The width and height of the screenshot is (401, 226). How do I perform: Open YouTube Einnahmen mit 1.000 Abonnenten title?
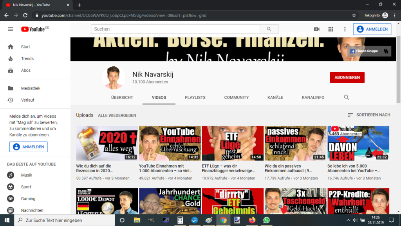coord(166,168)
